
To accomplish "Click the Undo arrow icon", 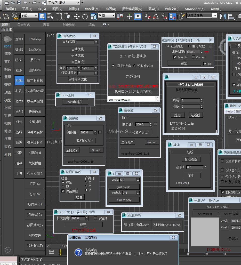I will (x=25, y=3).
